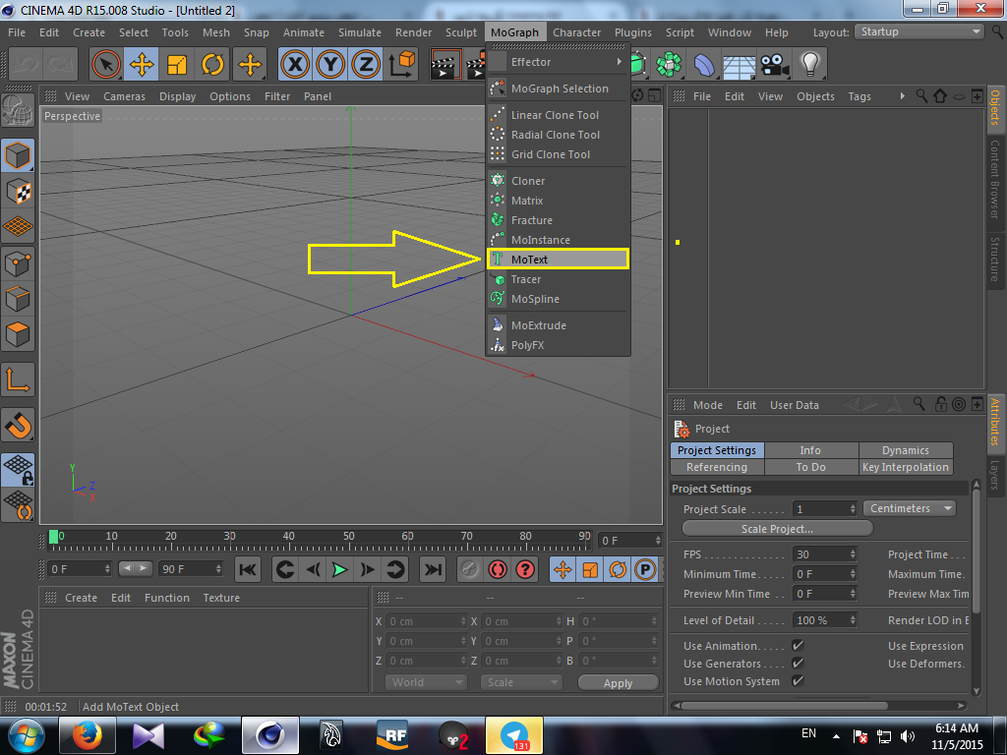Image resolution: width=1007 pixels, height=755 pixels.
Task: Select the Live Selection arrow tool
Action: (x=106, y=65)
